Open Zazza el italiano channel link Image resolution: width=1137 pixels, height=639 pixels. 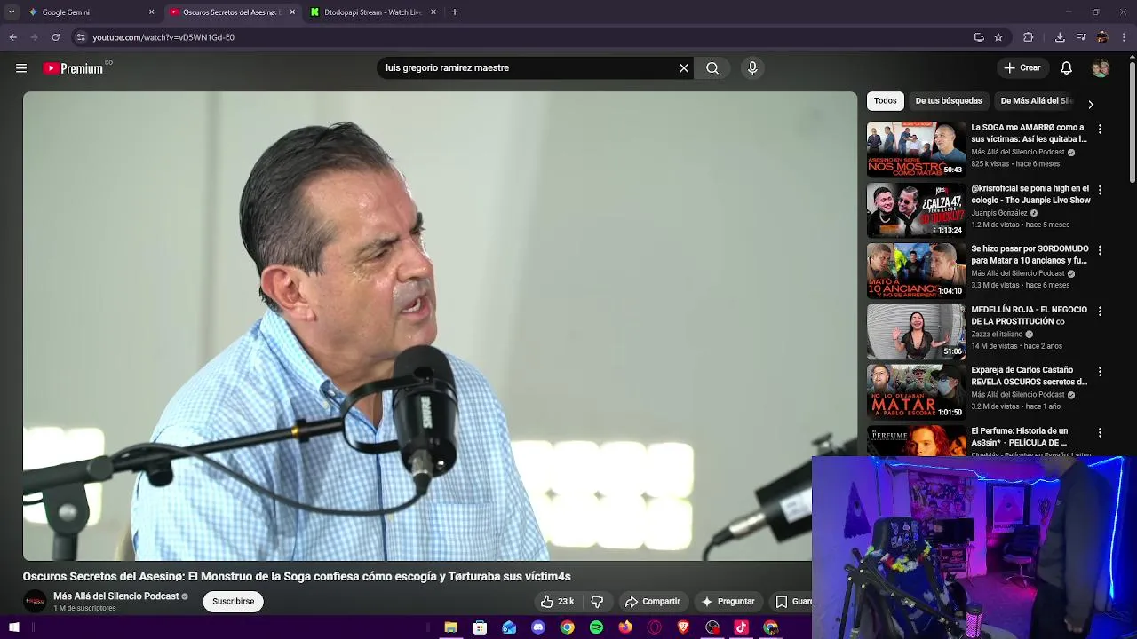point(997,335)
